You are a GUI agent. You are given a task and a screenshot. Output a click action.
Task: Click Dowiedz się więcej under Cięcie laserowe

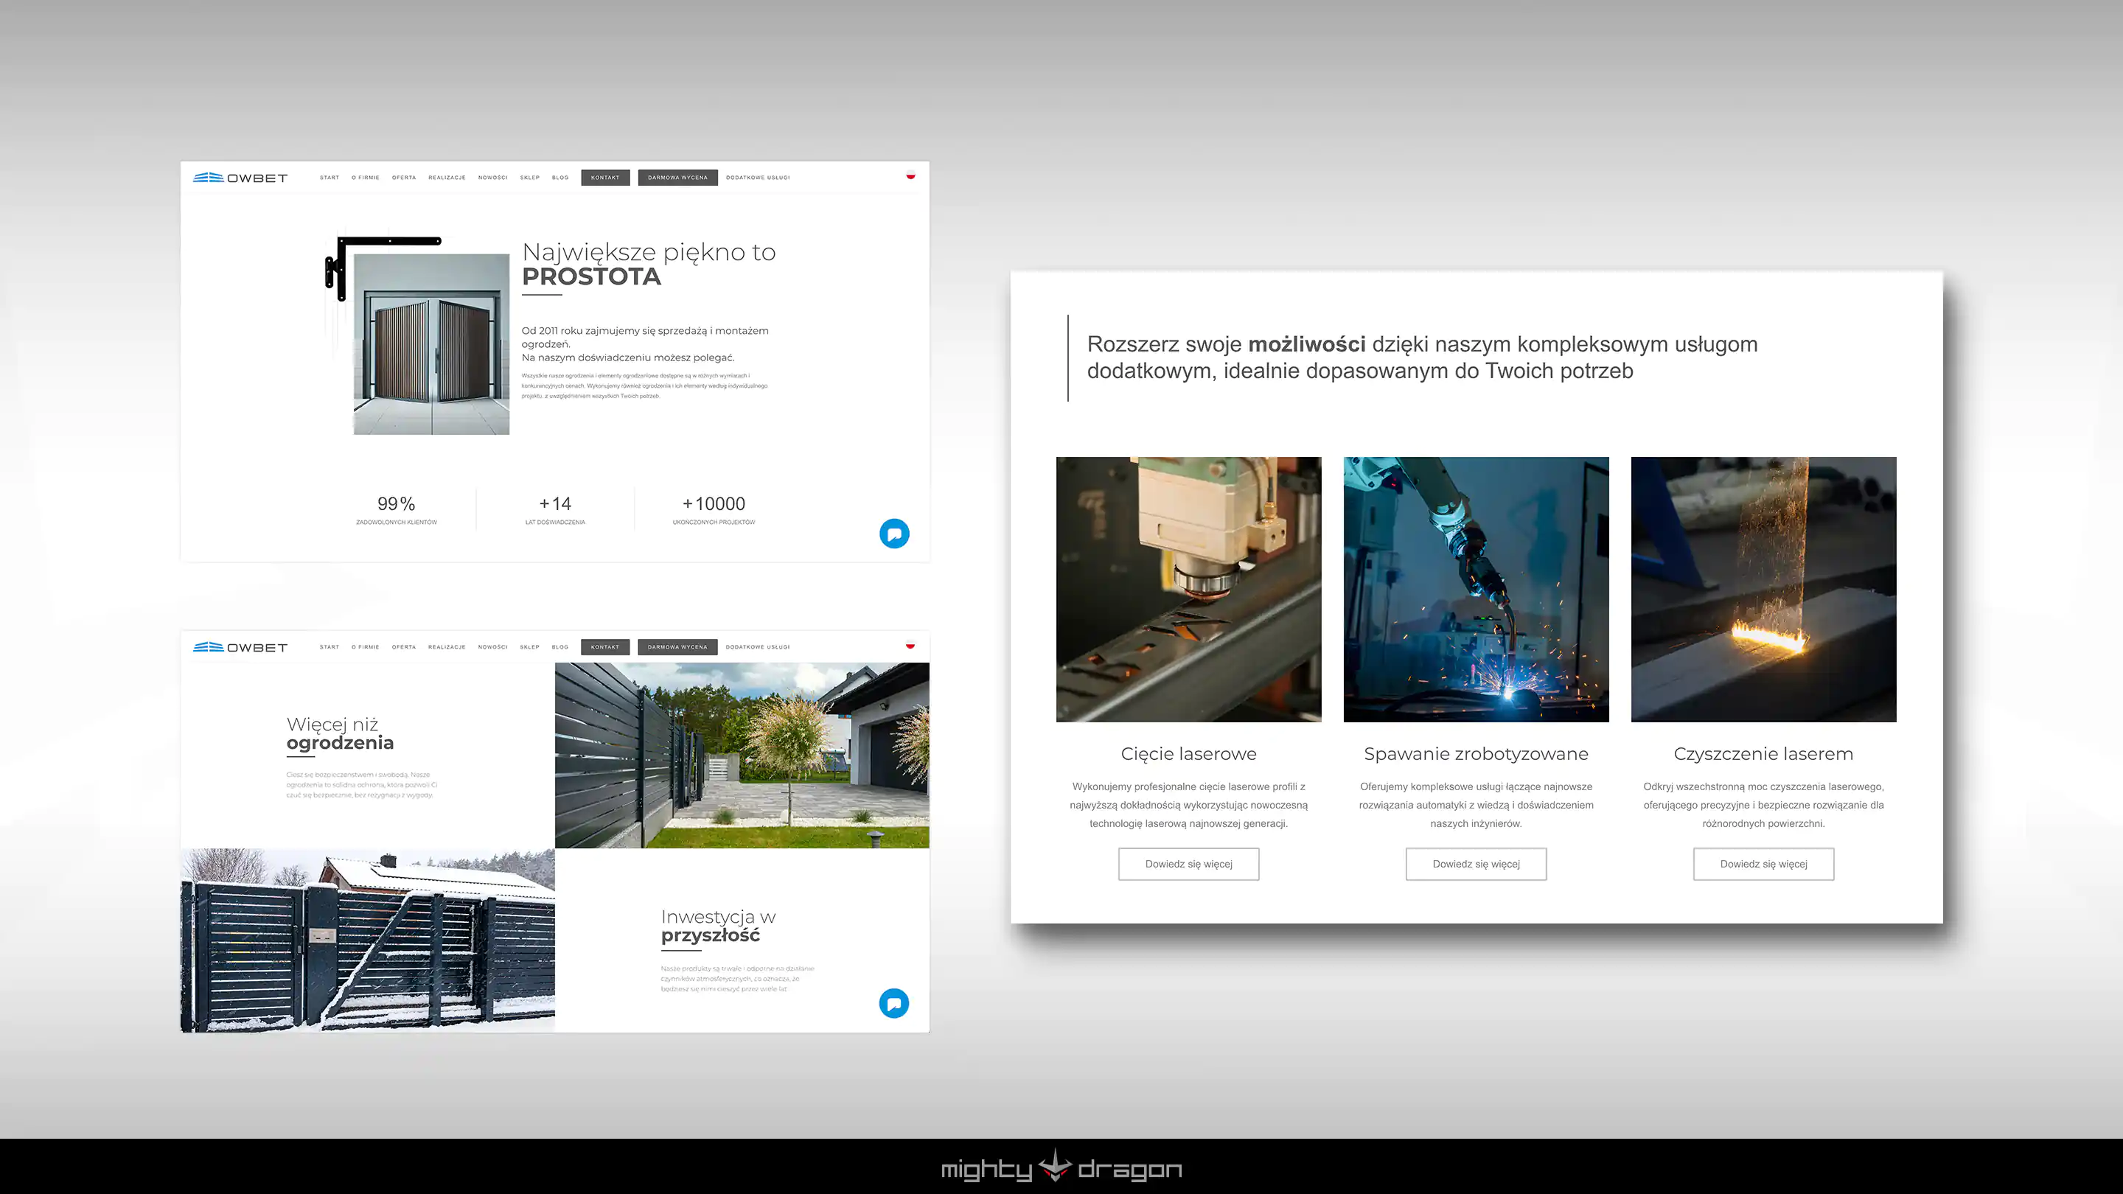pyautogui.click(x=1188, y=864)
